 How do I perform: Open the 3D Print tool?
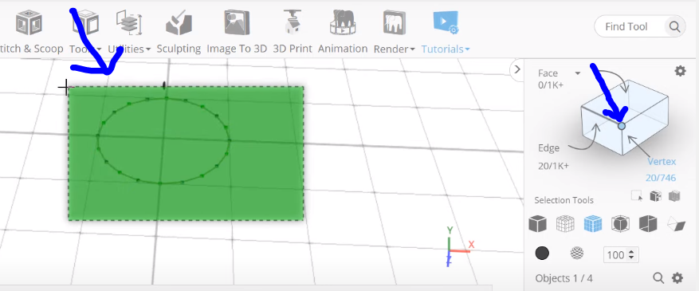click(x=293, y=22)
